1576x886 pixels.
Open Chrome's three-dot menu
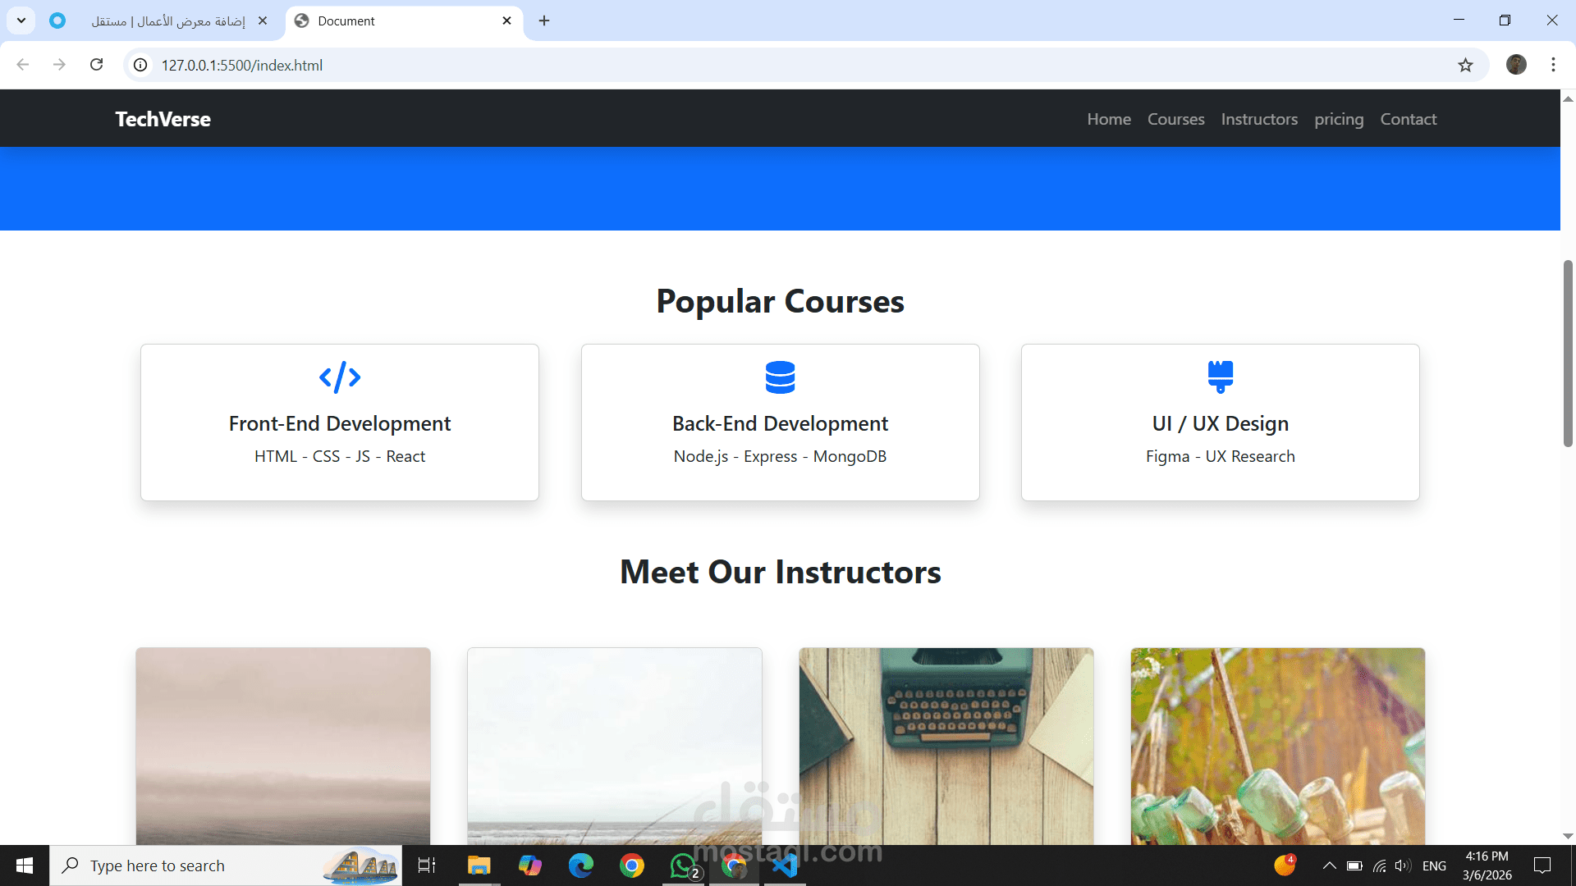click(1553, 65)
